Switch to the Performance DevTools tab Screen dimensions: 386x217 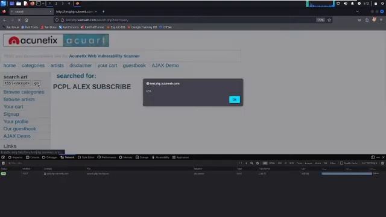pos(107,157)
